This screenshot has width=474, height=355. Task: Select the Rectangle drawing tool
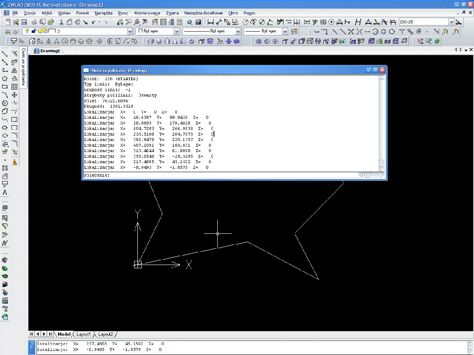pyautogui.click(x=5, y=87)
